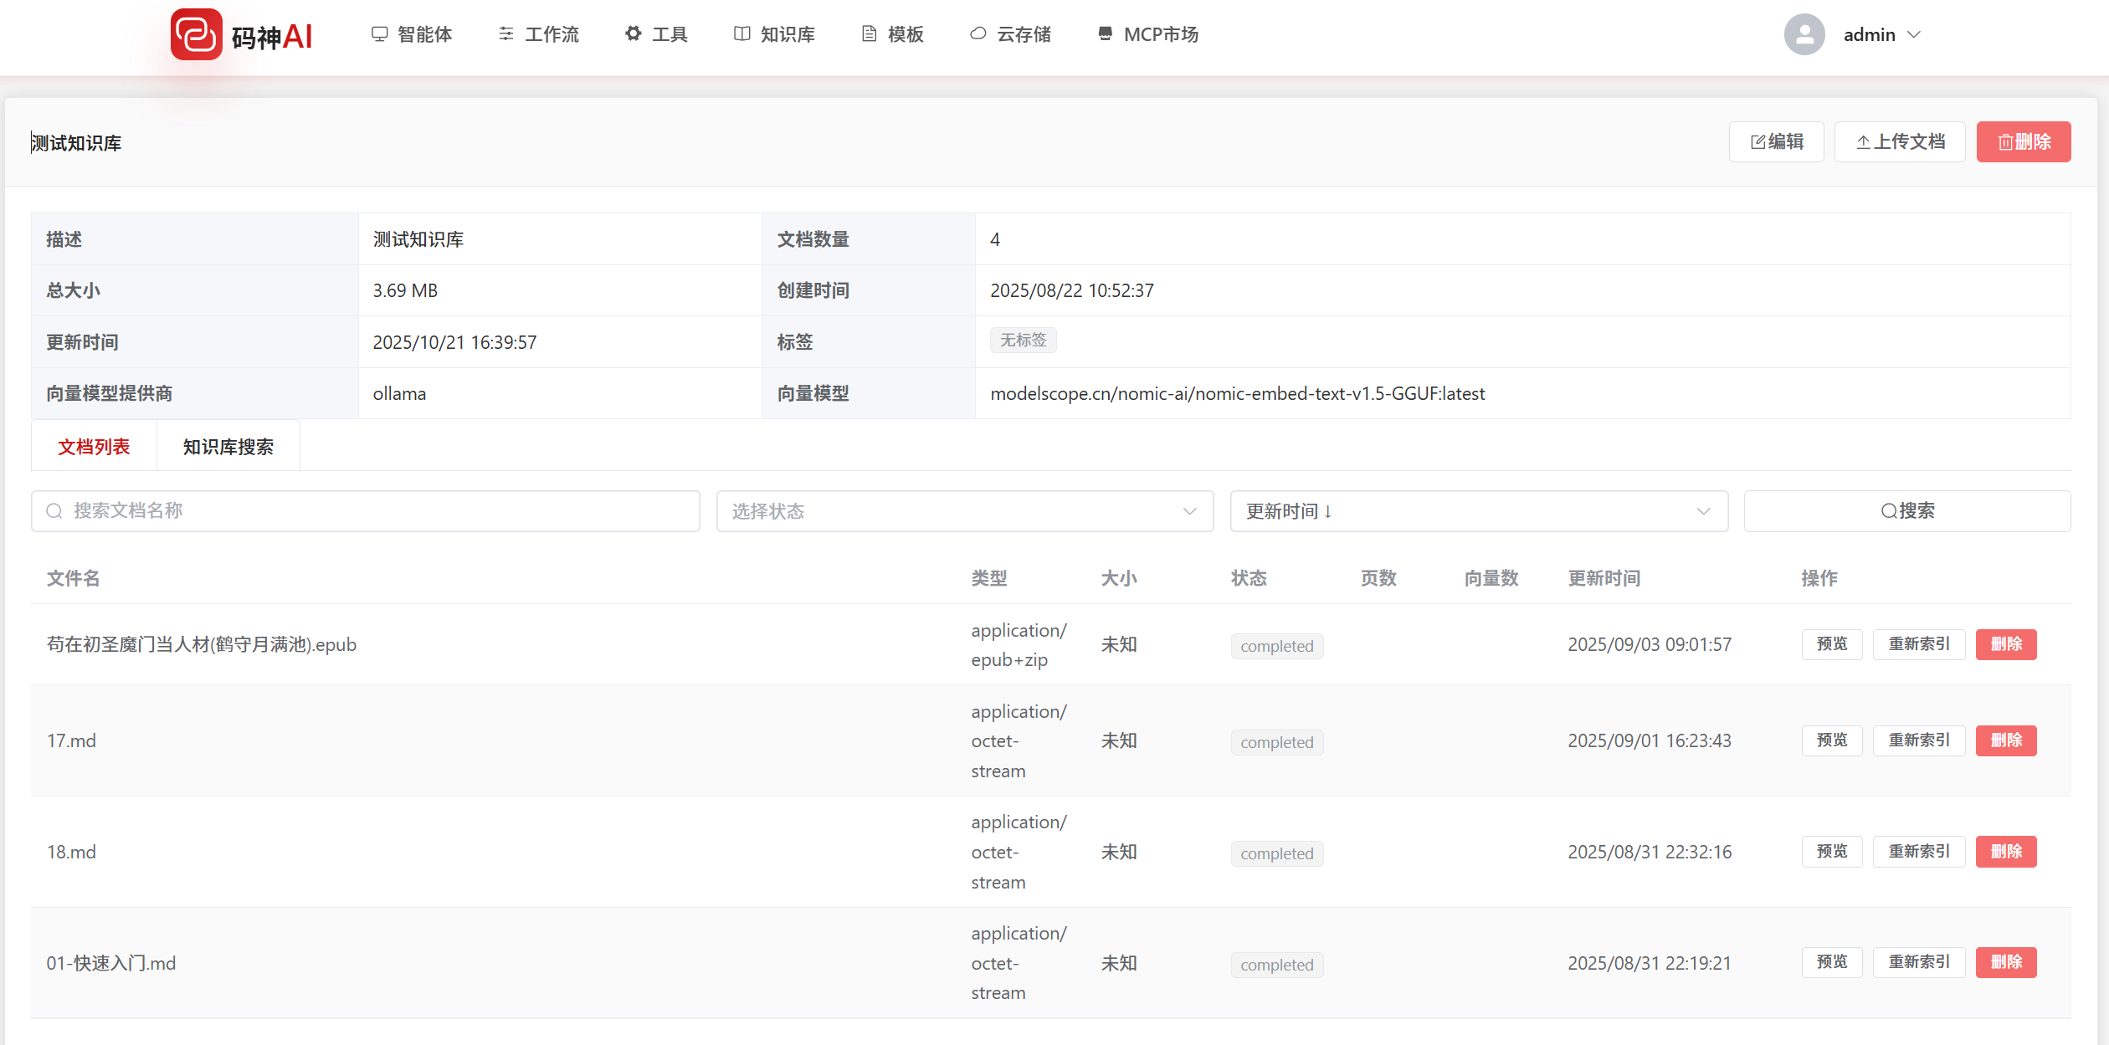Select the 文档列表 tab
The image size is (2109, 1045).
click(94, 447)
